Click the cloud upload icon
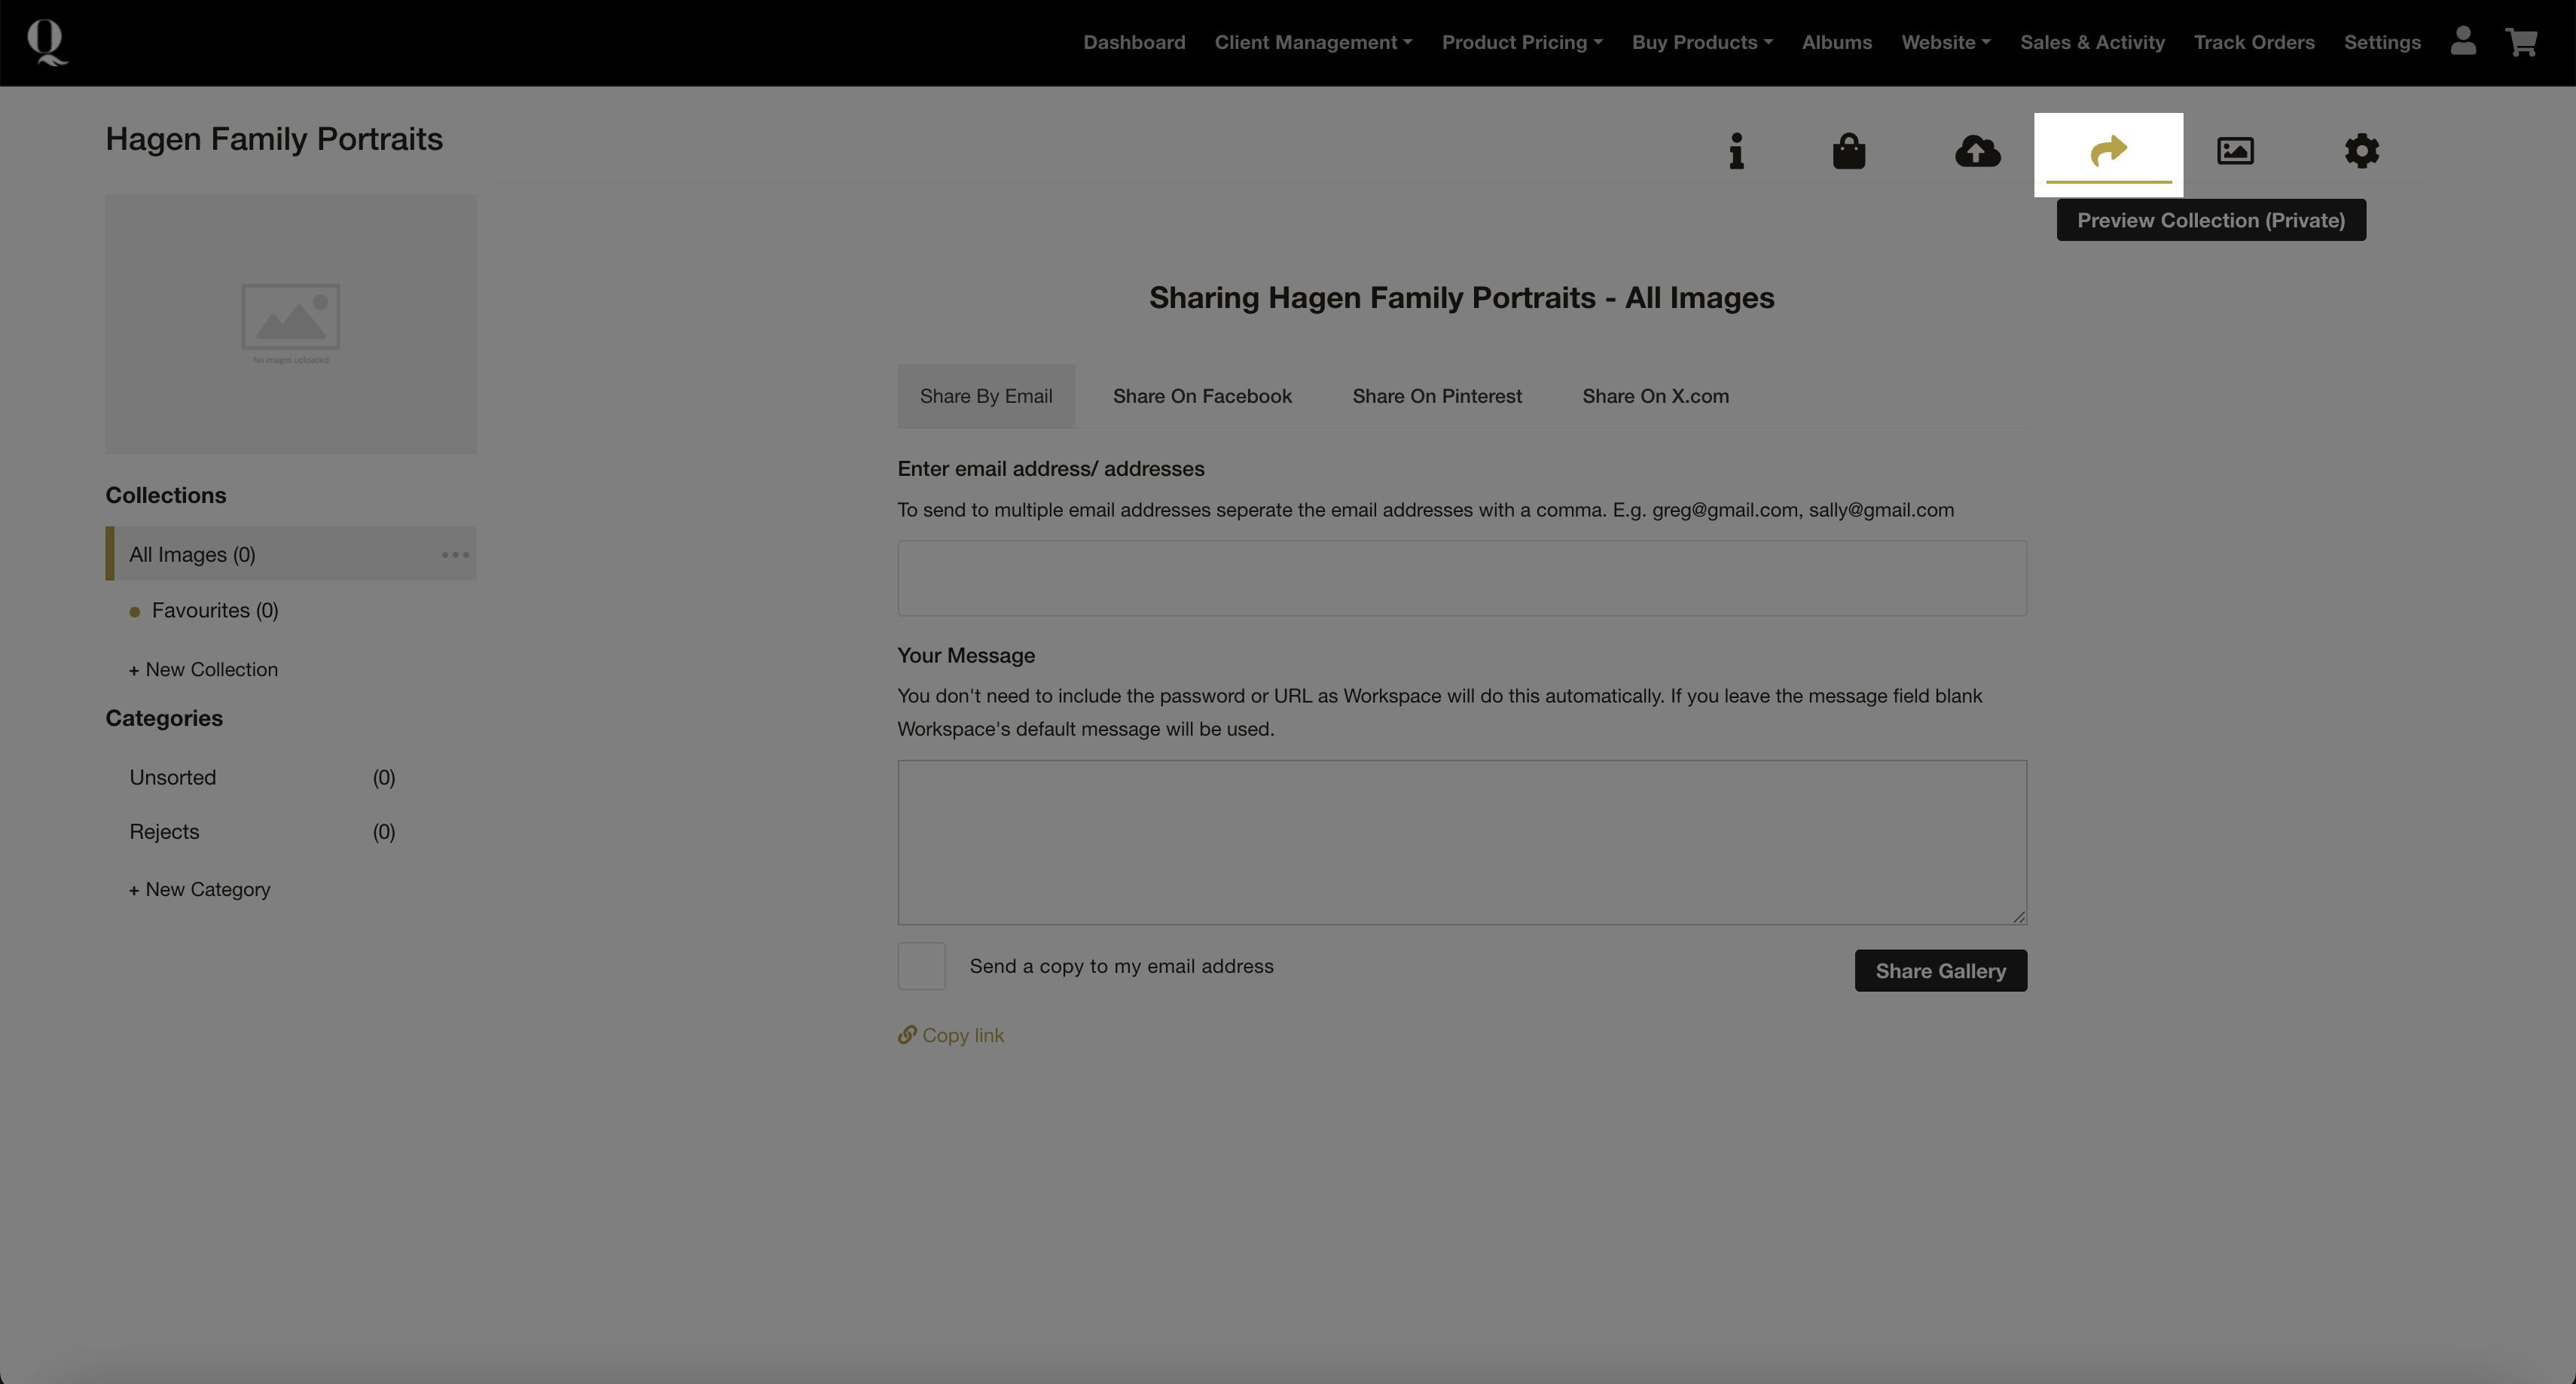The height and width of the screenshot is (1384, 2576). [x=1977, y=151]
